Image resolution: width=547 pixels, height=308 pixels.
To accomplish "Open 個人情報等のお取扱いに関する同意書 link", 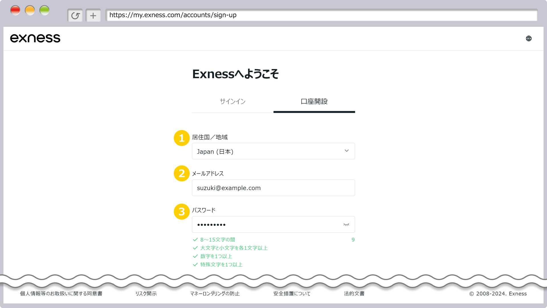I will coord(61,293).
